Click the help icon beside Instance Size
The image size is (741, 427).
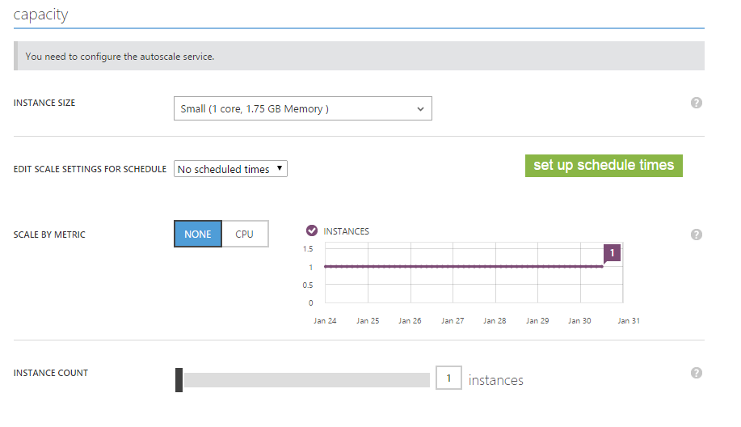click(x=696, y=103)
